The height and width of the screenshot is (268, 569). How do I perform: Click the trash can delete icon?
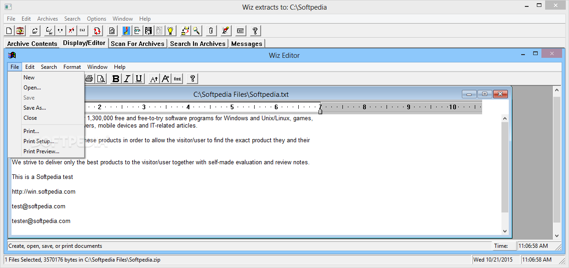tap(211, 31)
